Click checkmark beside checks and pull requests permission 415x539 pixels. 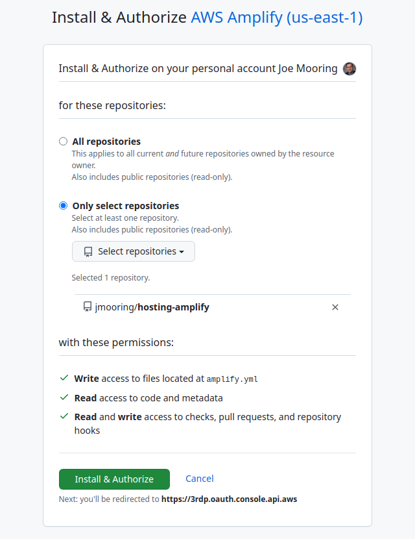(64, 417)
